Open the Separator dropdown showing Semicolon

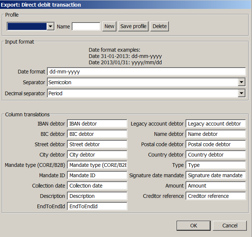coord(146,82)
